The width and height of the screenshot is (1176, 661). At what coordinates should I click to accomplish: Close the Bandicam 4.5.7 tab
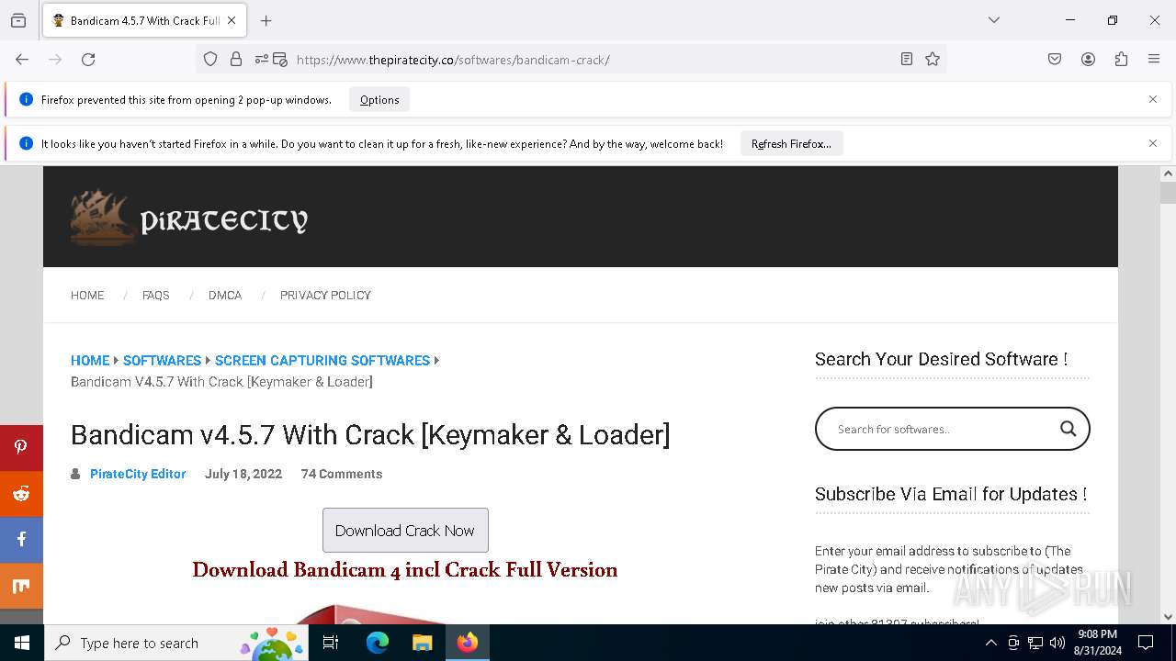pyautogui.click(x=232, y=20)
